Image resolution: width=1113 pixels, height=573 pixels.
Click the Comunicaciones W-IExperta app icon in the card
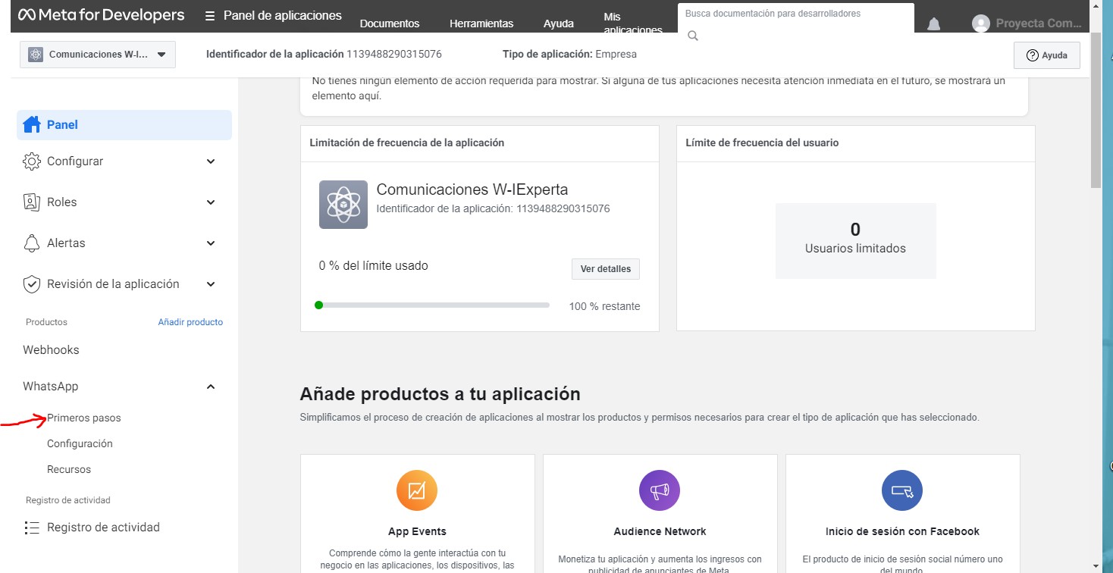point(343,205)
